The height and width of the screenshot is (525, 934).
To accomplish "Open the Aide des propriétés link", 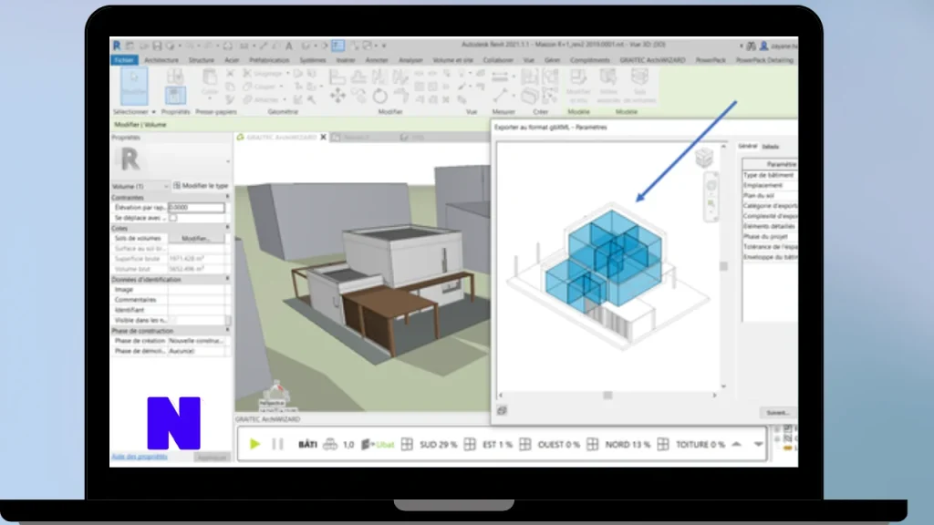I will [x=140, y=457].
